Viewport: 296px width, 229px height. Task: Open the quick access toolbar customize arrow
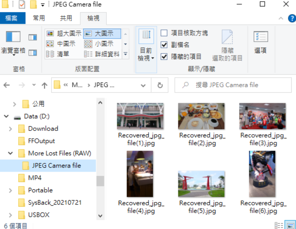coord(43,5)
